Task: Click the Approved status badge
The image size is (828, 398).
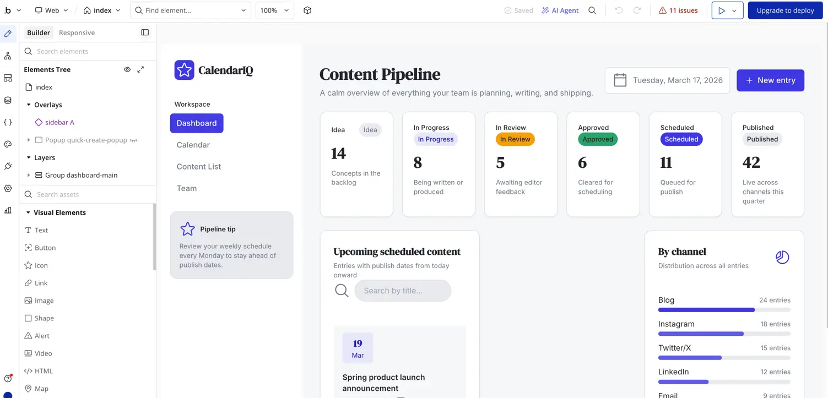Action: tap(598, 139)
